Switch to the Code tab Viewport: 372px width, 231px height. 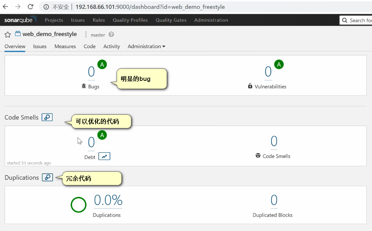click(90, 46)
